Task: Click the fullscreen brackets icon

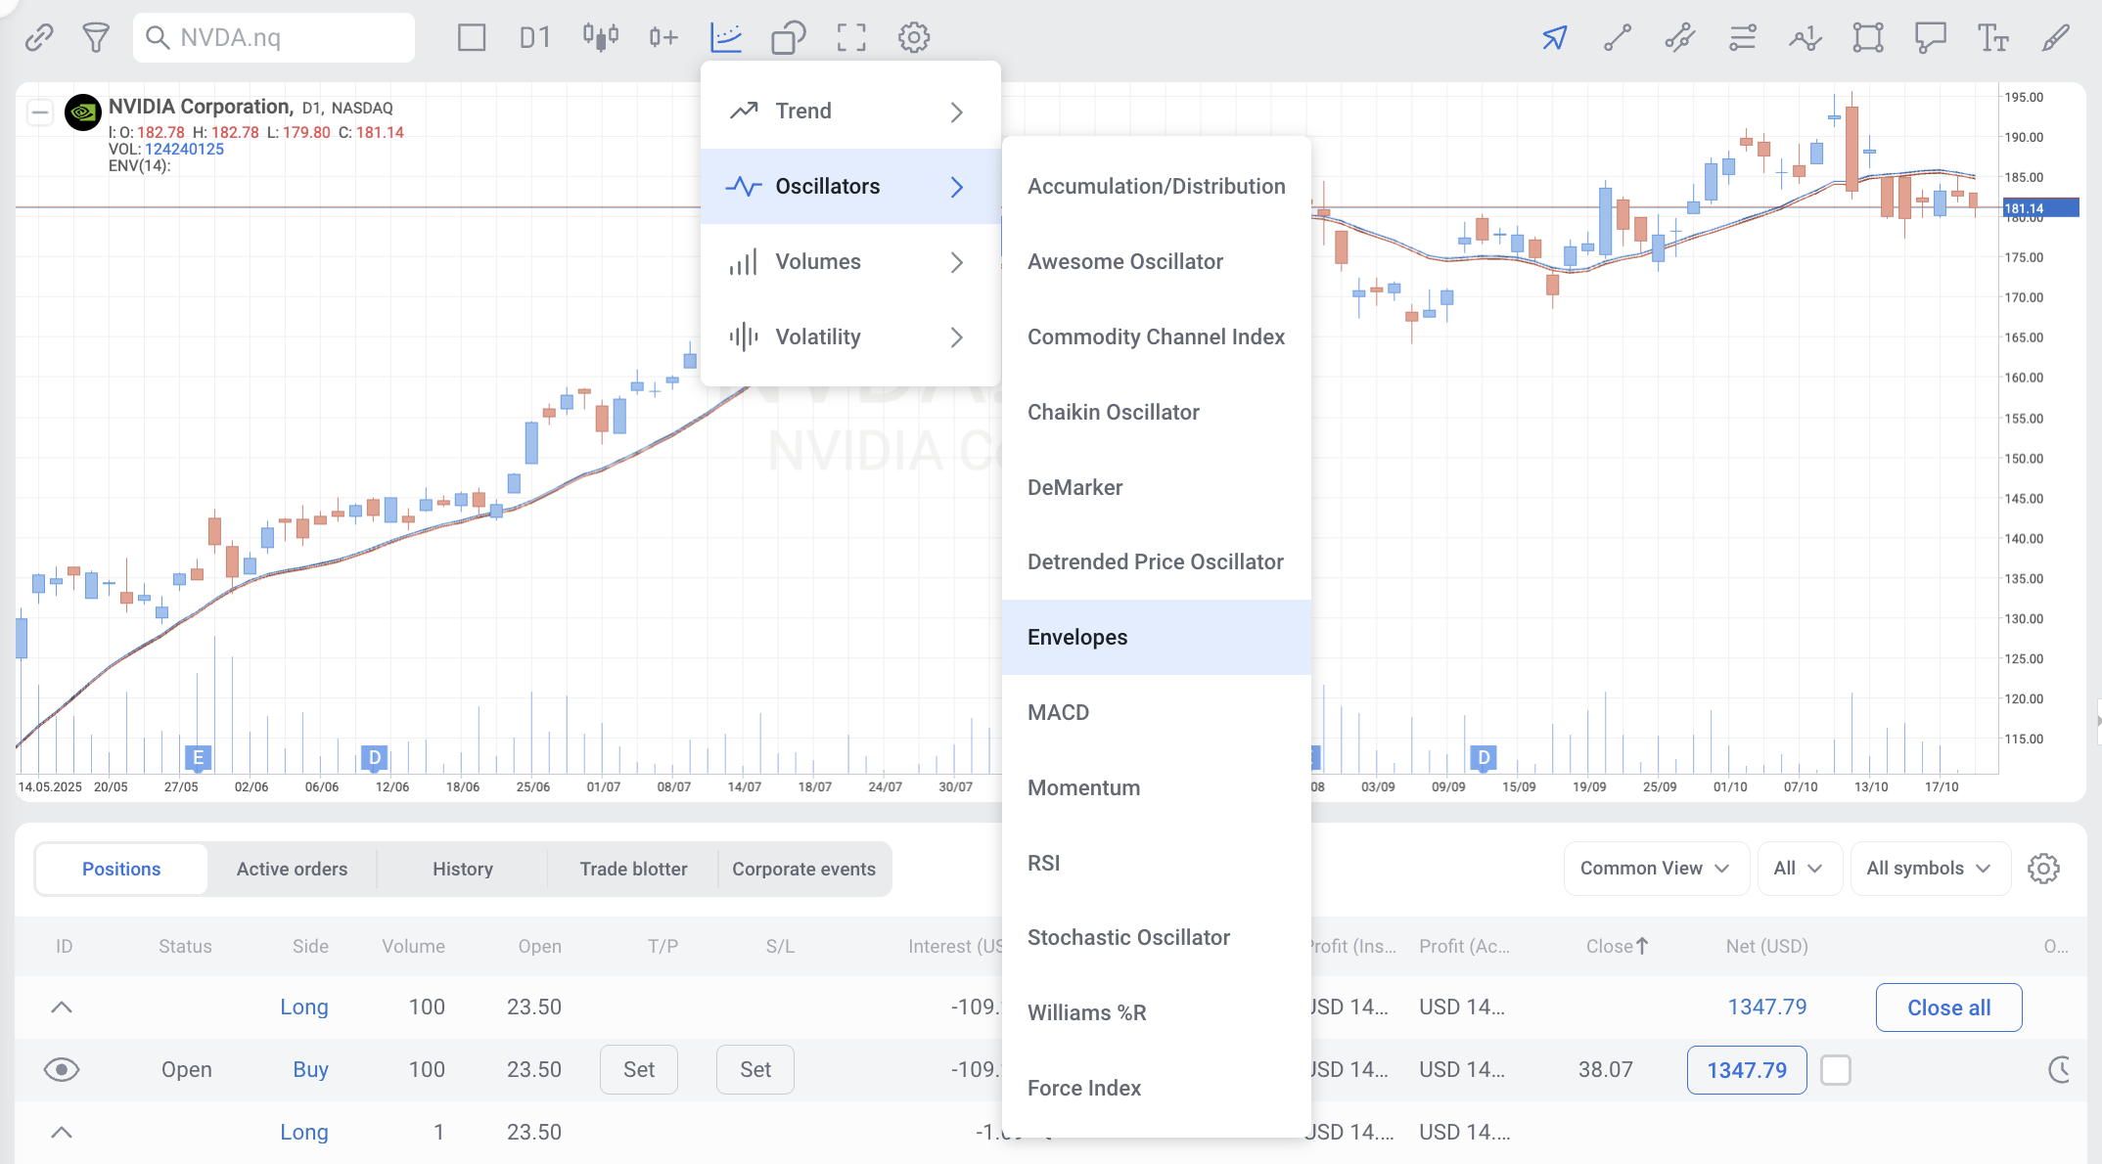Action: [x=851, y=37]
